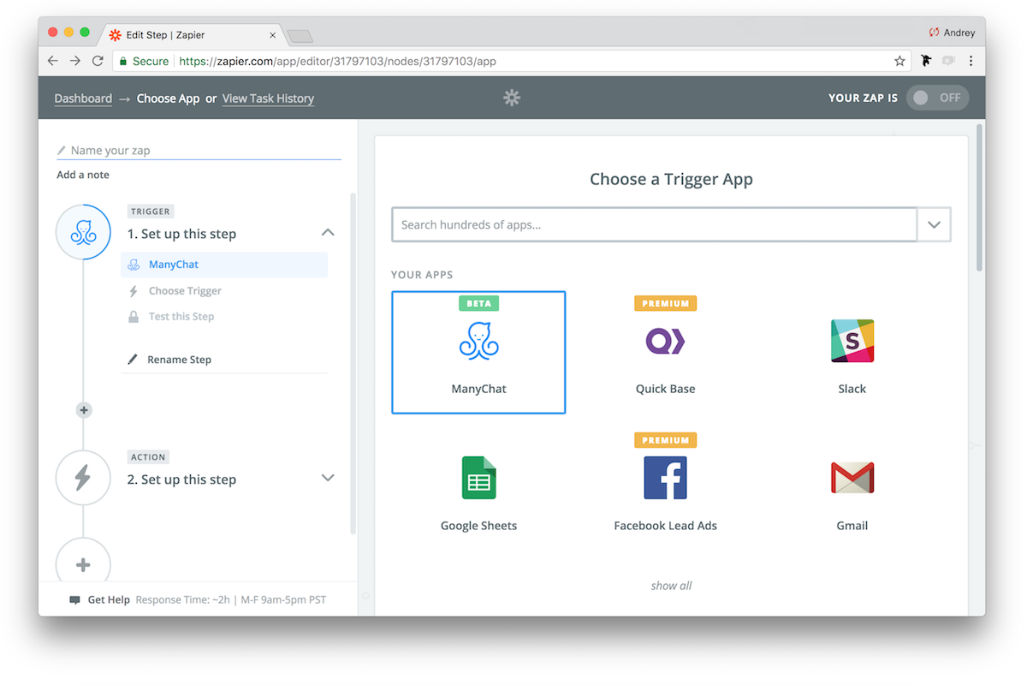Open the Chrome three-dot menu
1027x685 pixels.
coord(971,61)
